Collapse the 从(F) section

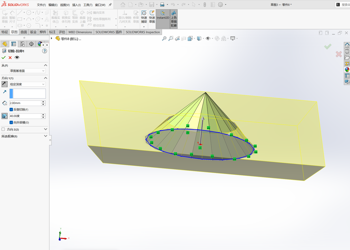45,65
